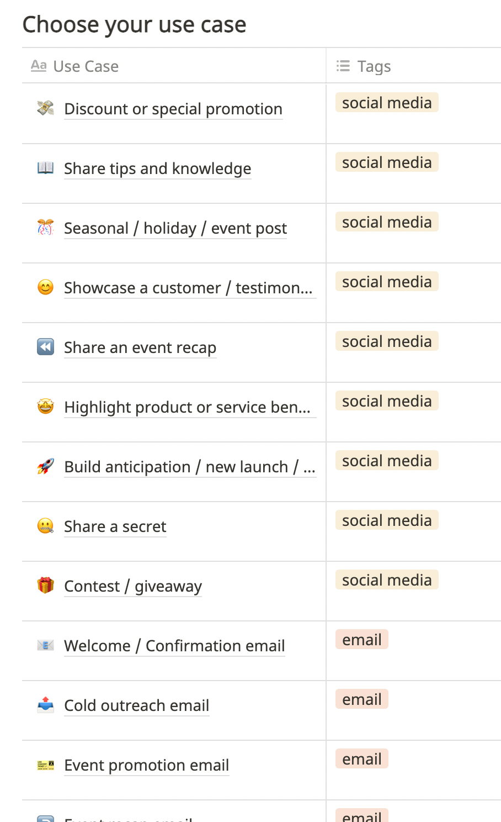Open Welcome / Confirmation email page

coord(174,646)
